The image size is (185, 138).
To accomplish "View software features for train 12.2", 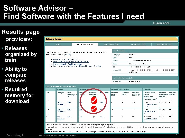I will coord(81,110).
